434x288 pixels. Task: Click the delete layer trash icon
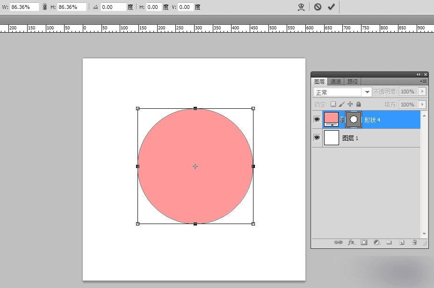(414, 243)
